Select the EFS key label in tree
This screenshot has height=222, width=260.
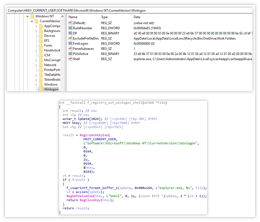point(47,41)
